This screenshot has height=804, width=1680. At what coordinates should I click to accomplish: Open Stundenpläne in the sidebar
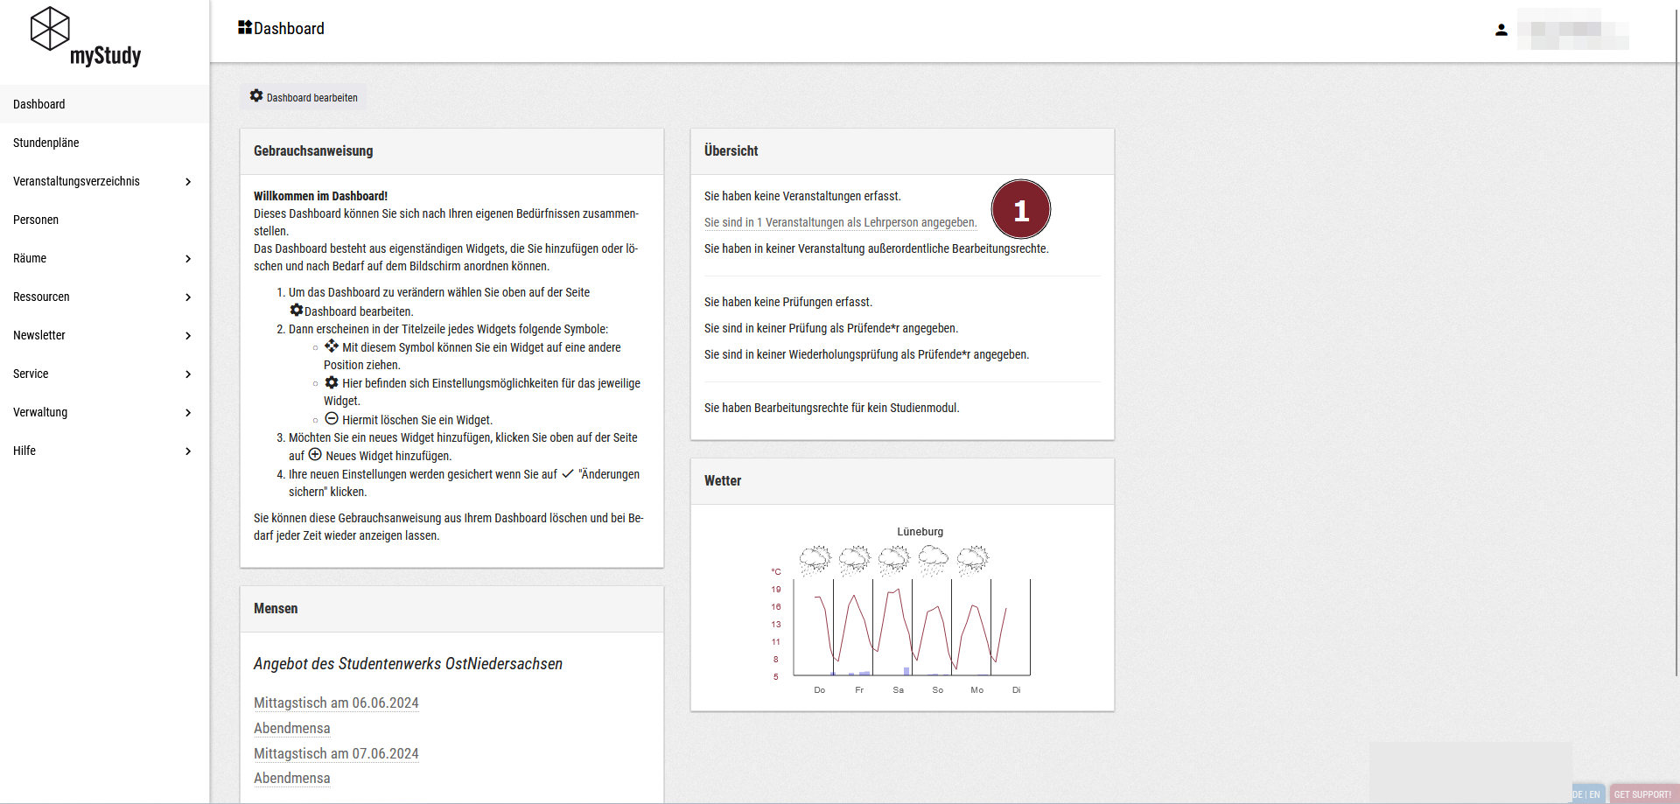(46, 143)
